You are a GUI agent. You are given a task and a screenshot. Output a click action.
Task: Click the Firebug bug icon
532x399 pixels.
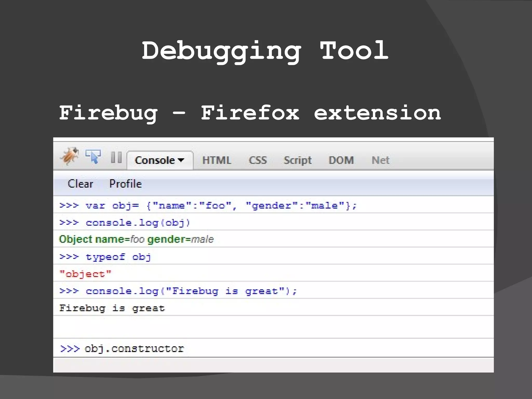click(69, 156)
